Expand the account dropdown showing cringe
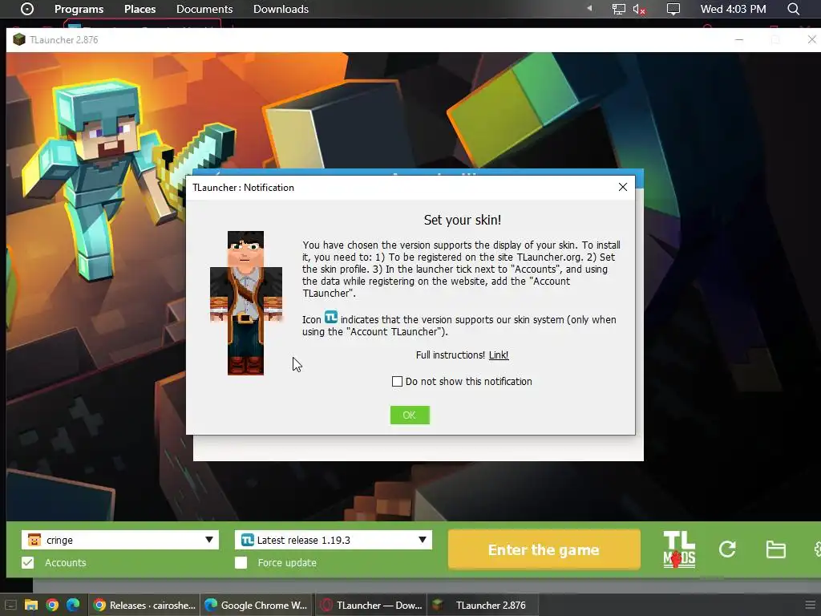The image size is (821, 616). tap(120, 540)
